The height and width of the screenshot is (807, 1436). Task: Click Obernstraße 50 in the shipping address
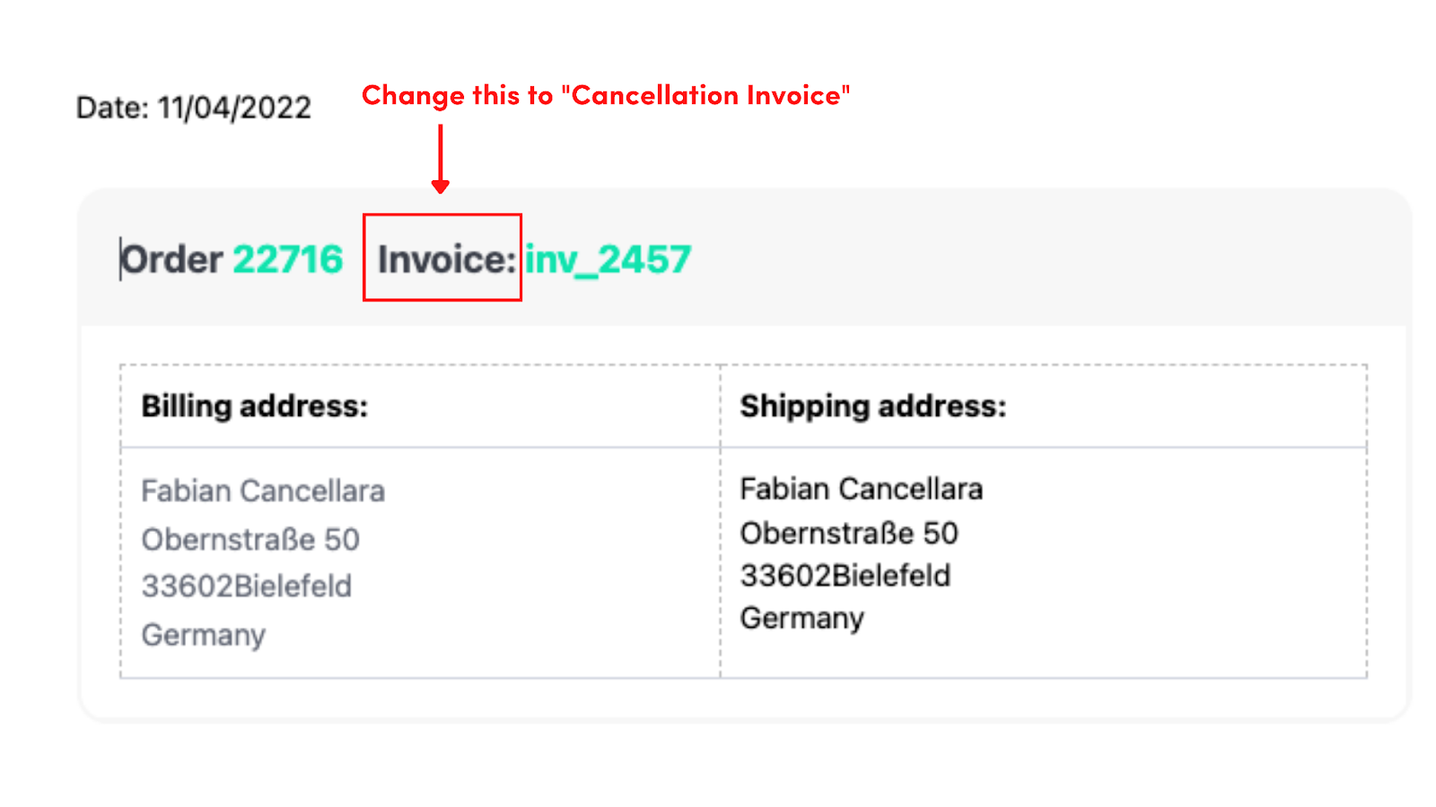[x=849, y=534]
